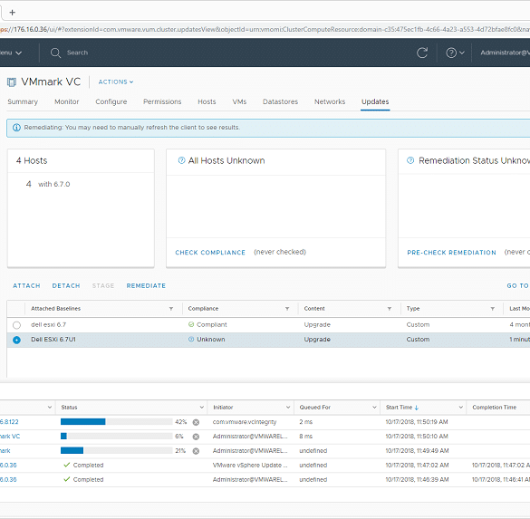The image size is (530, 519).
Task: Click the STAGE button
Action: [103, 286]
